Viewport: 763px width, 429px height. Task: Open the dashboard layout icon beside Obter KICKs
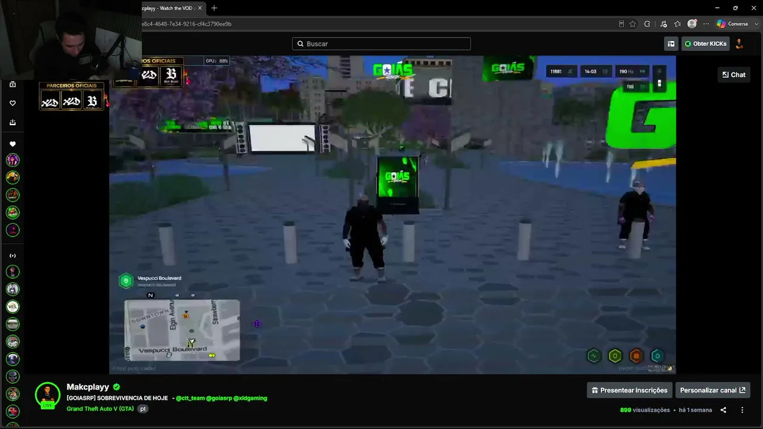click(x=671, y=43)
